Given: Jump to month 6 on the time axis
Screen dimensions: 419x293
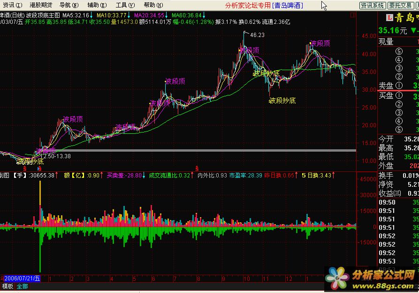Looking at the screenshot, I should tap(153, 279).
